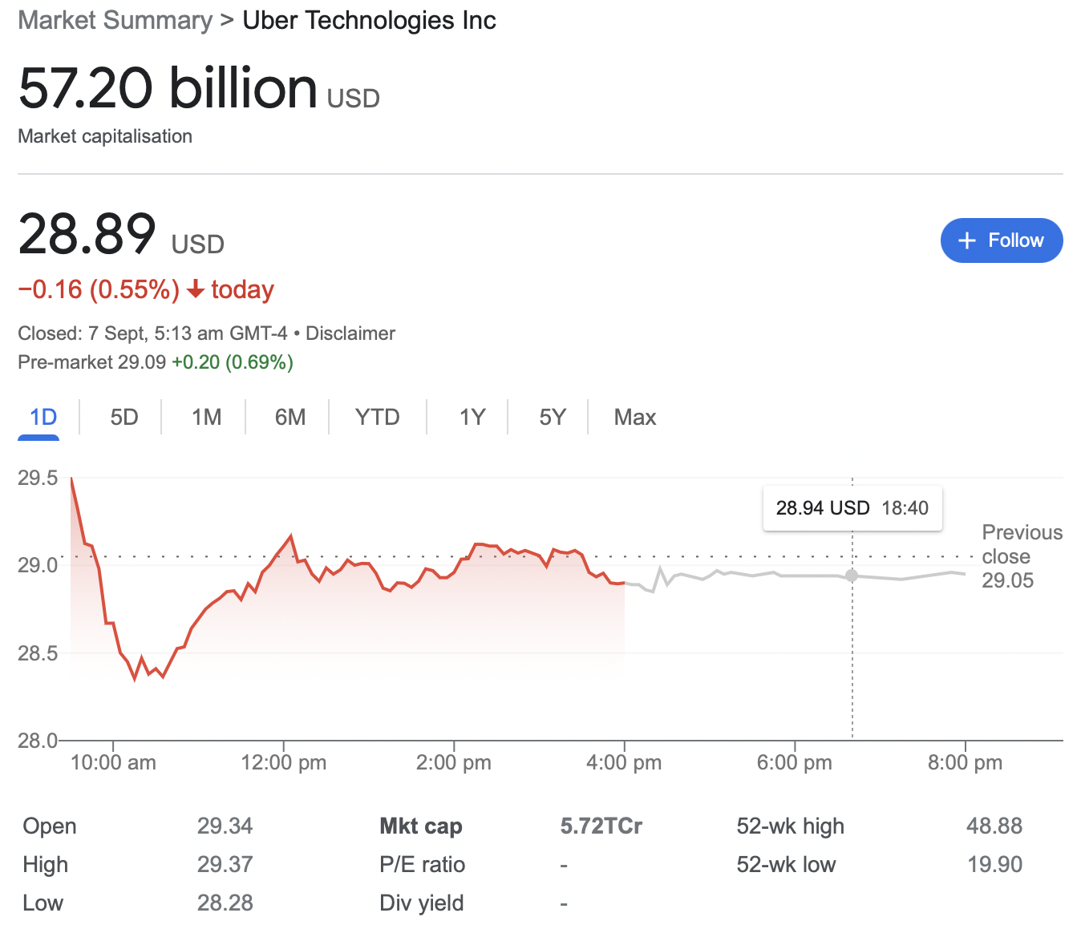Screen dimensions: 1081x925
Task: Click the Low value 28.28
Action: click(x=225, y=903)
